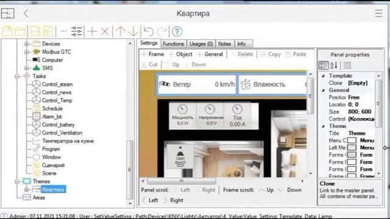Move item up with red arrow
Viewport: 390px width, 219px height.
[x=121, y=31]
